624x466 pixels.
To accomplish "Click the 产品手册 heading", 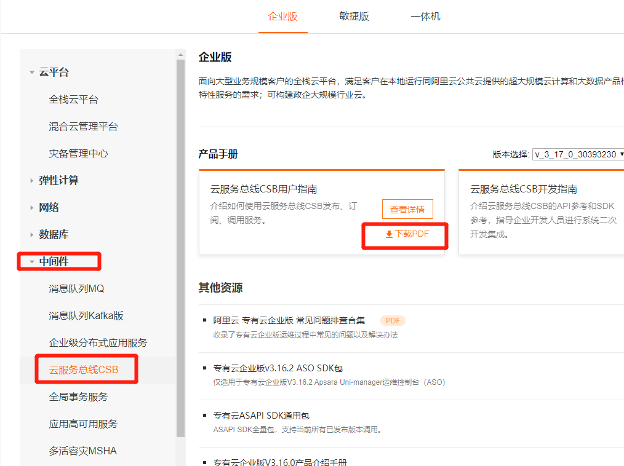I will pyautogui.click(x=218, y=154).
